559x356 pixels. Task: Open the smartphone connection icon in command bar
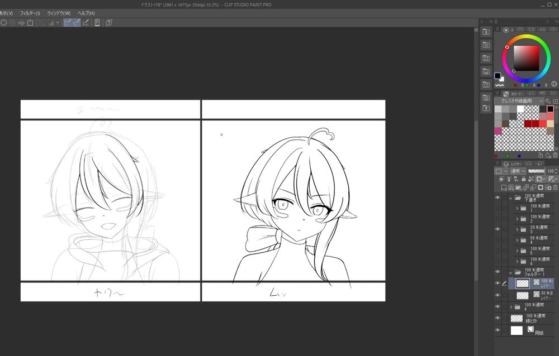tap(97, 22)
